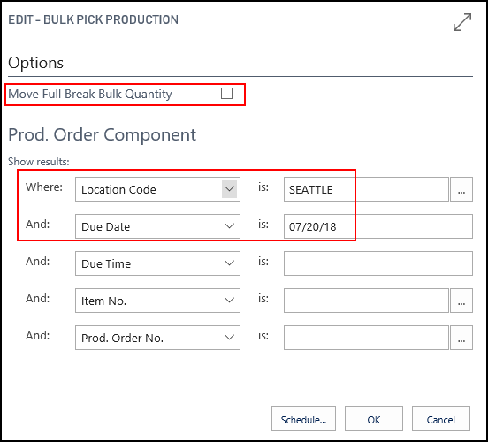The height and width of the screenshot is (442, 488).
Task: Click the Move Full Break Bulk Quantity label
Action: pos(90,94)
